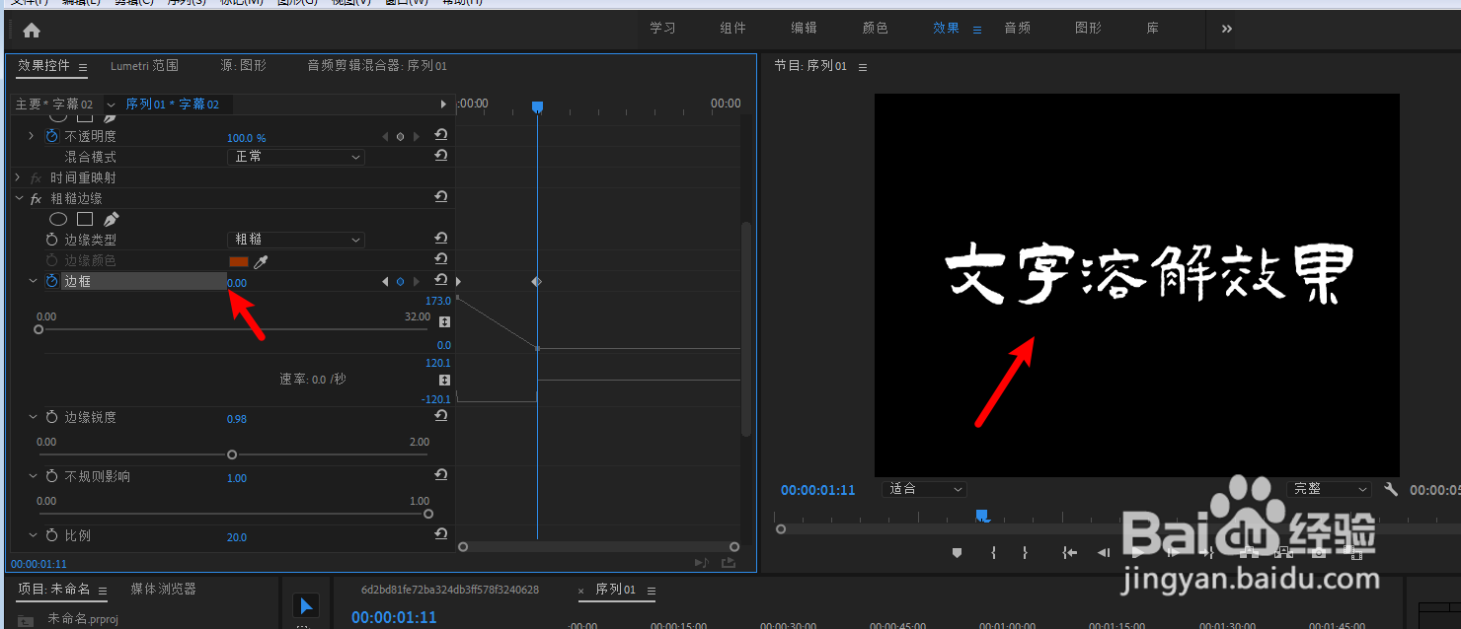Collapse the 边框 property
1461x629 pixels.
(33, 281)
